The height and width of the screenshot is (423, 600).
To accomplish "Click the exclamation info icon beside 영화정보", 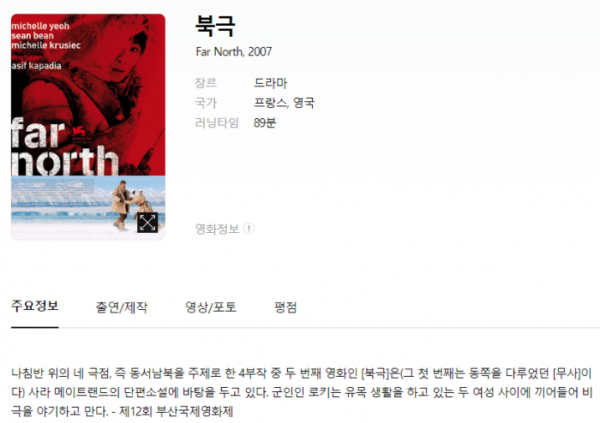I will [249, 229].
